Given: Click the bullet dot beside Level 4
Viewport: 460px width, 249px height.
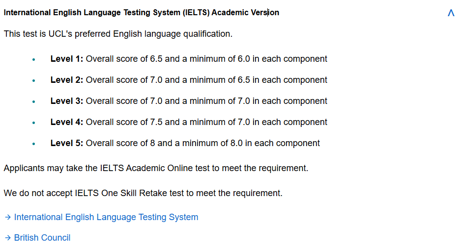Looking at the screenshot, I should click(33, 123).
